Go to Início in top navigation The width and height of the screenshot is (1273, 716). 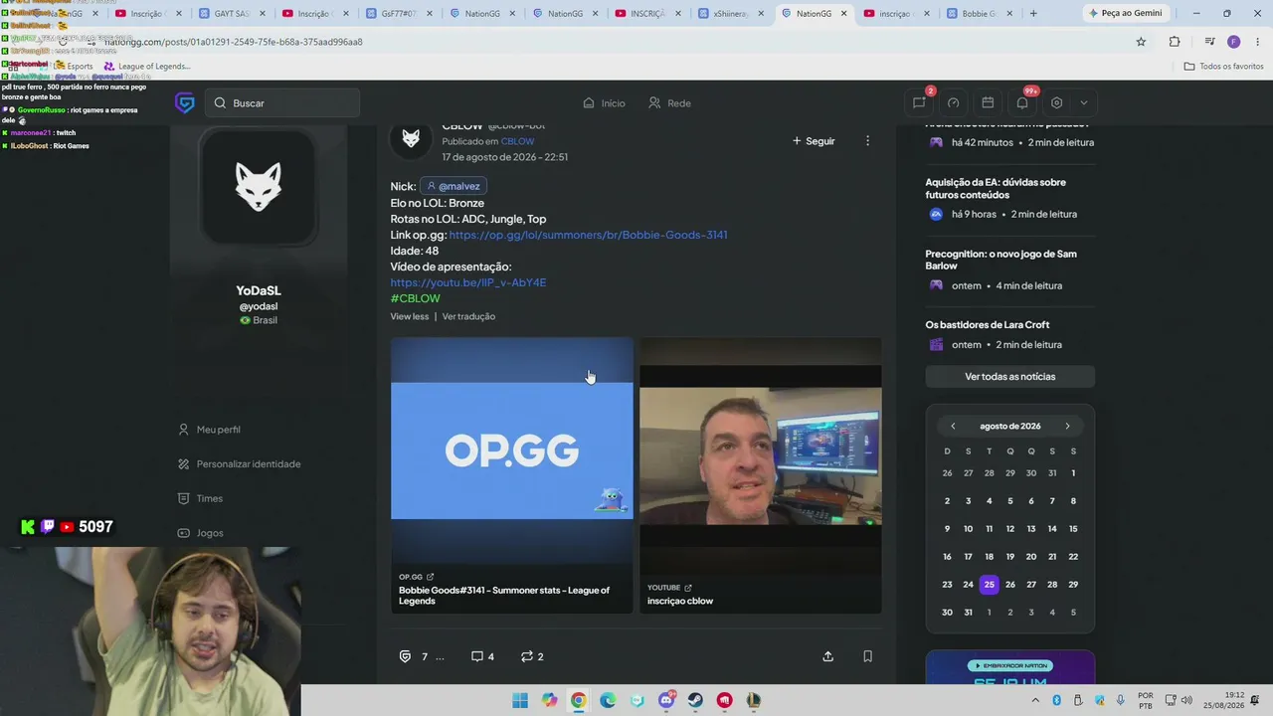pyautogui.click(x=604, y=102)
